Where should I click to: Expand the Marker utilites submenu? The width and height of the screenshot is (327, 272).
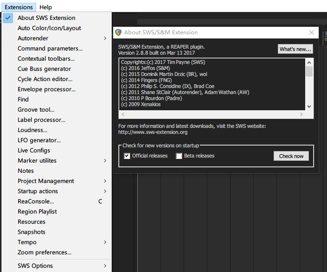(x=57, y=161)
